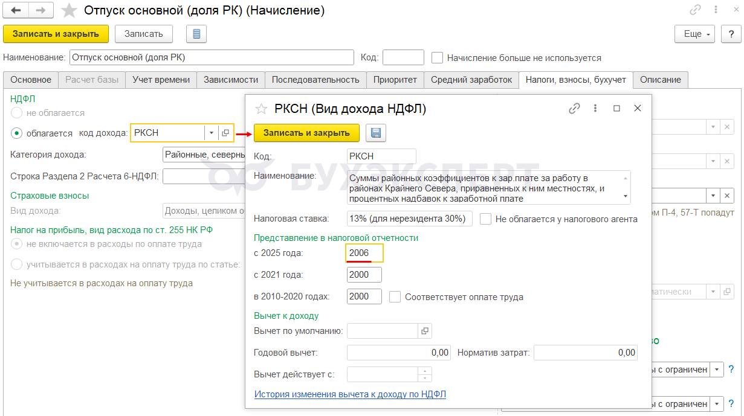Star the РКСН dialog as favorite
Image resolution: width=744 pixels, height=416 pixels.
pos(261,109)
